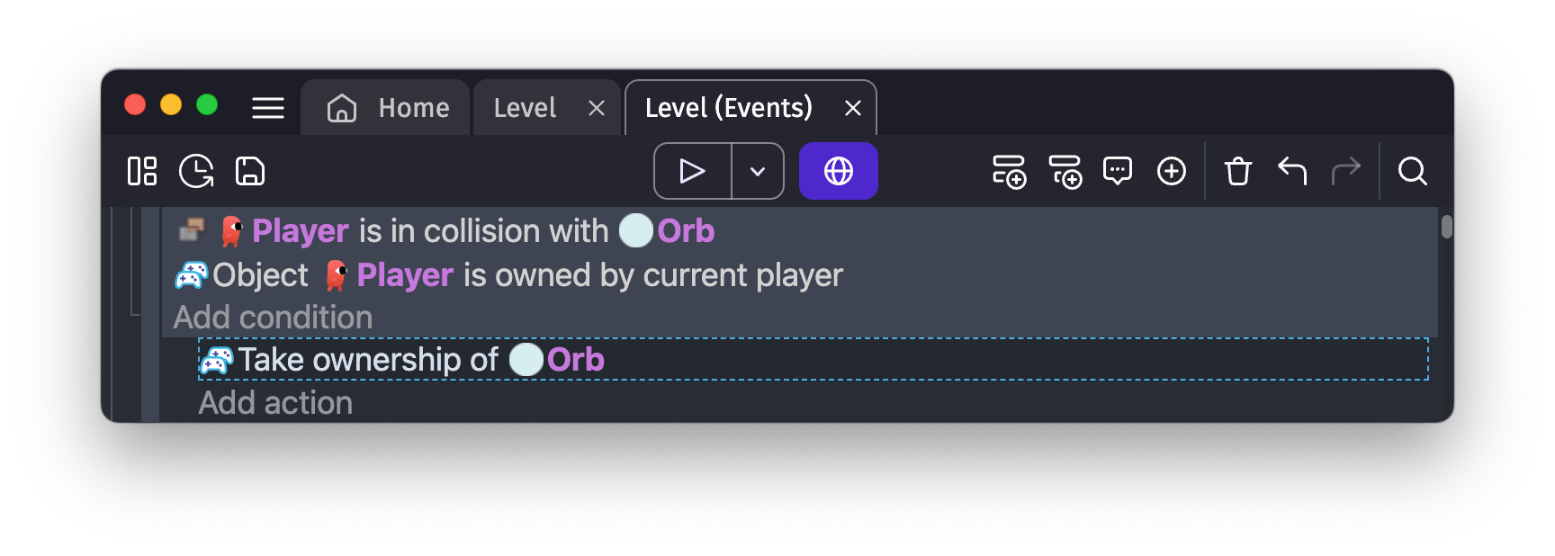Click the Add action link

pos(275,403)
